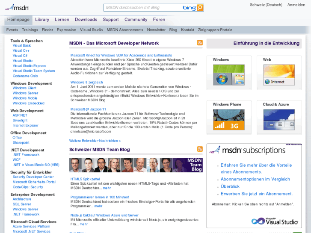Open Microsoft Kinect for Windows SDK article
Image resolution: width=311 pixels, height=233 pixels.
121,55
